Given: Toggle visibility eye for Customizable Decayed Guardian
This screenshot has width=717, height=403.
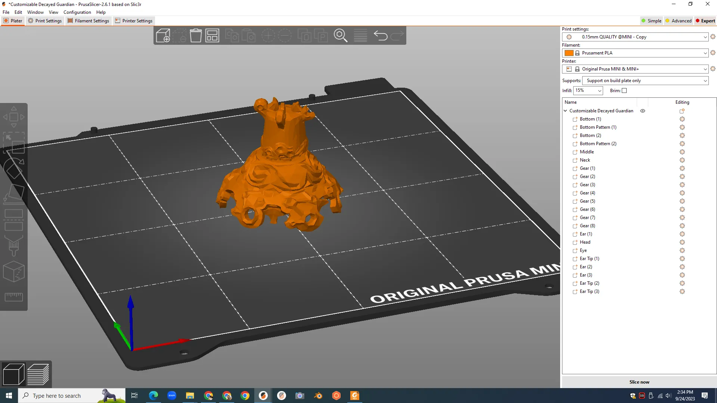Looking at the screenshot, I should 643,111.
